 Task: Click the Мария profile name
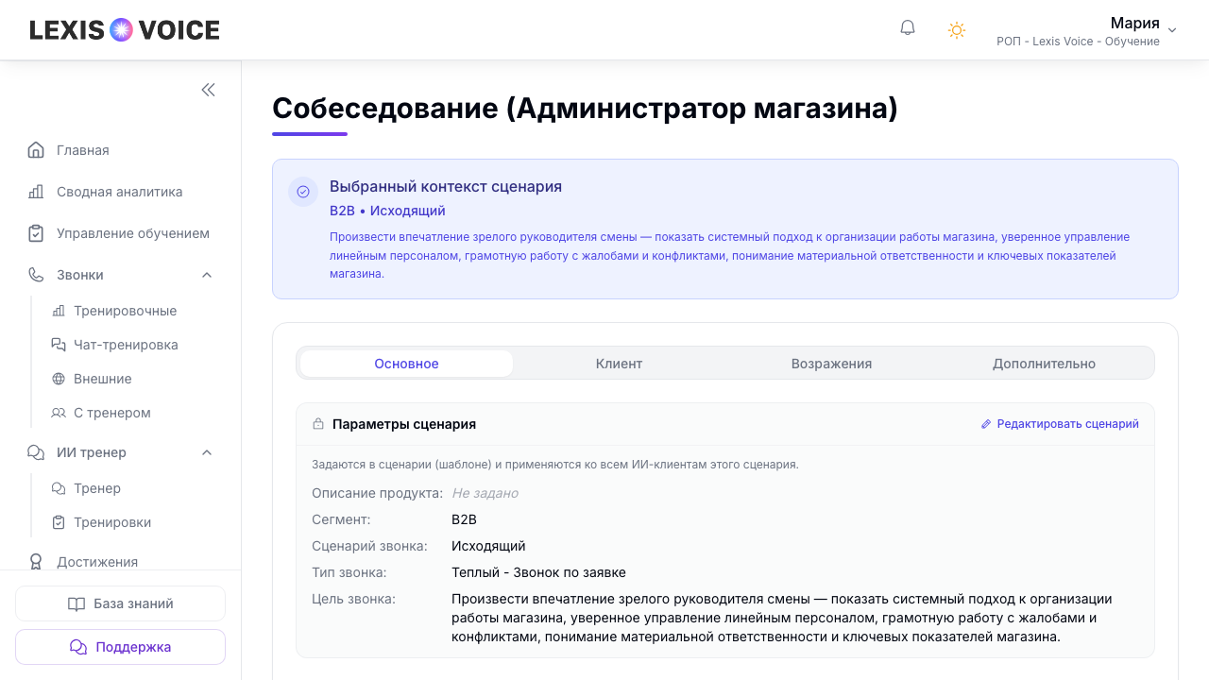(x=1134, y=23)
